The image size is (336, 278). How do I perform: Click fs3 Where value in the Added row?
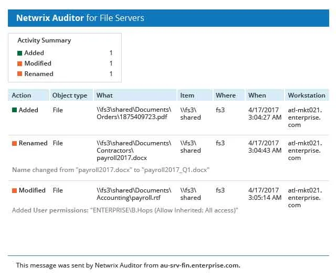[220, 110]
